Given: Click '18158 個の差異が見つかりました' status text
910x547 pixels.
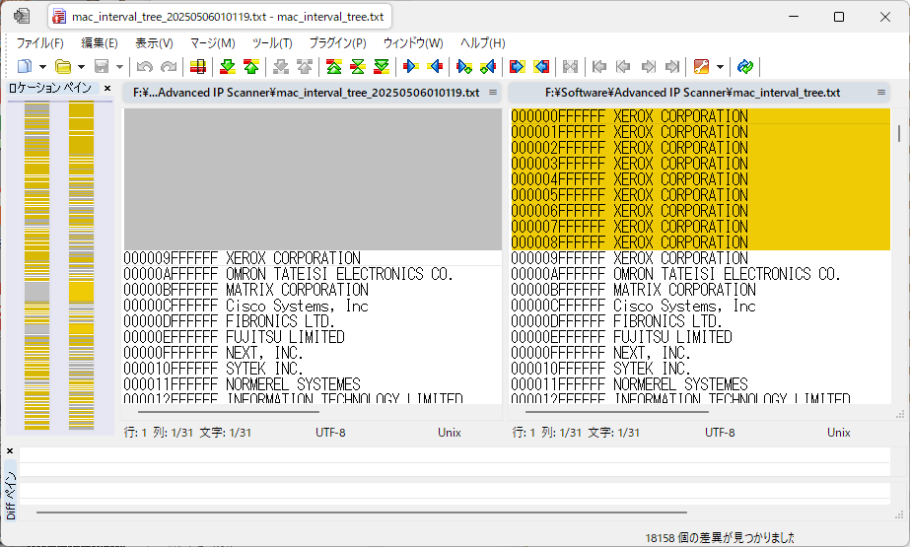Looking at the screenshot, I should [x=720, y=538].
